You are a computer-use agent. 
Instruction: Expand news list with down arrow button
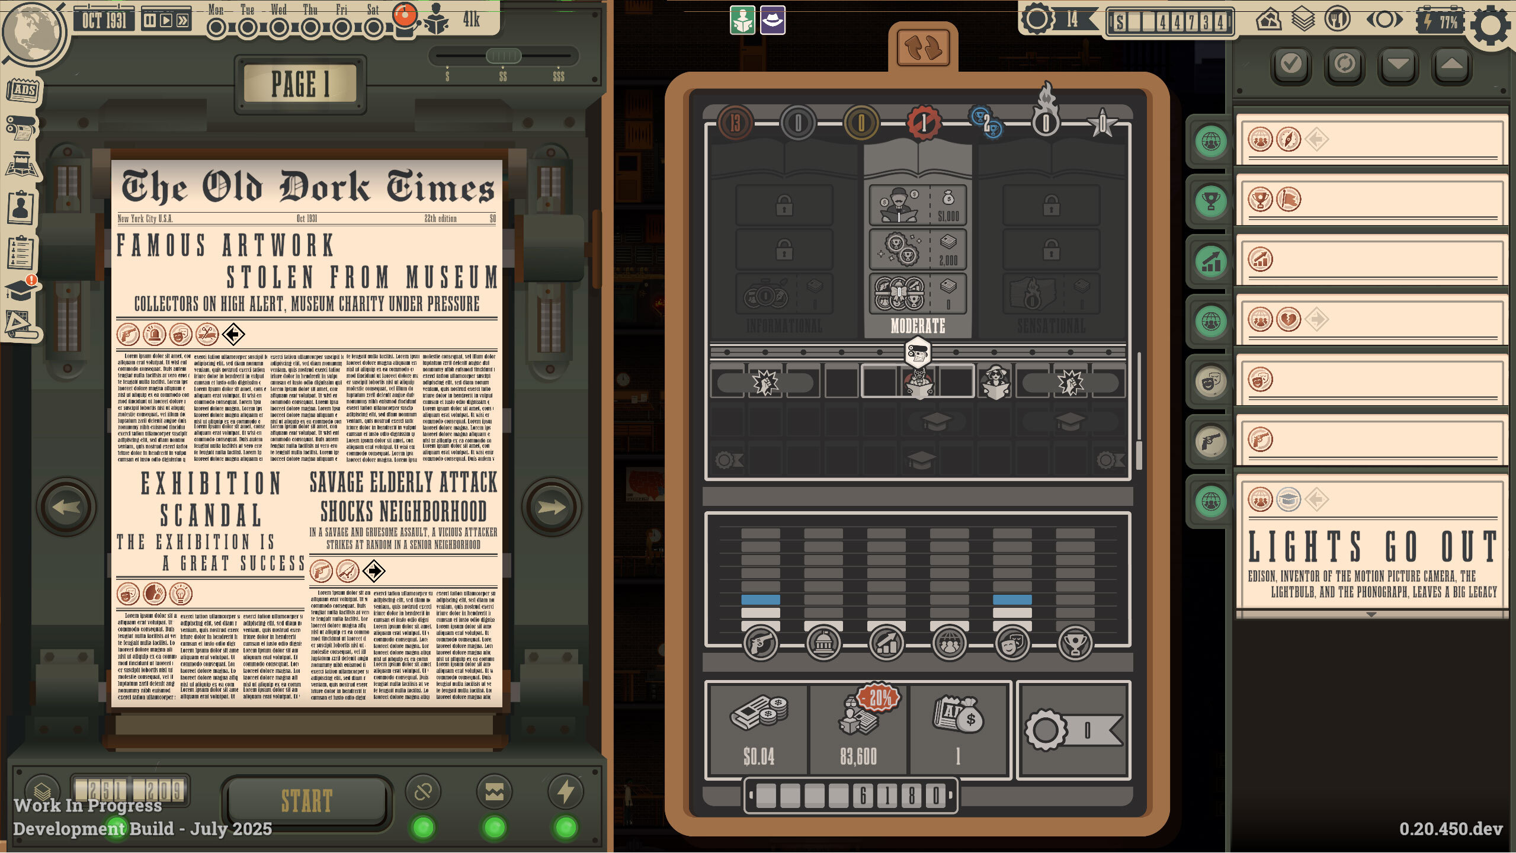(1398, 63)
